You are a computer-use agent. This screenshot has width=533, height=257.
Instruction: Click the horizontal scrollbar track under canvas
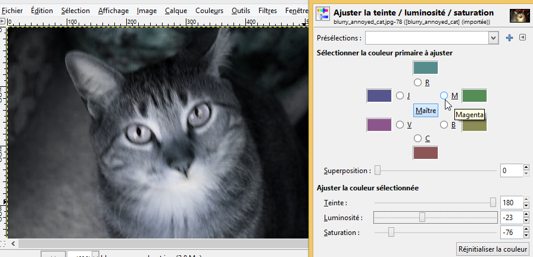[x=163, y=243]
